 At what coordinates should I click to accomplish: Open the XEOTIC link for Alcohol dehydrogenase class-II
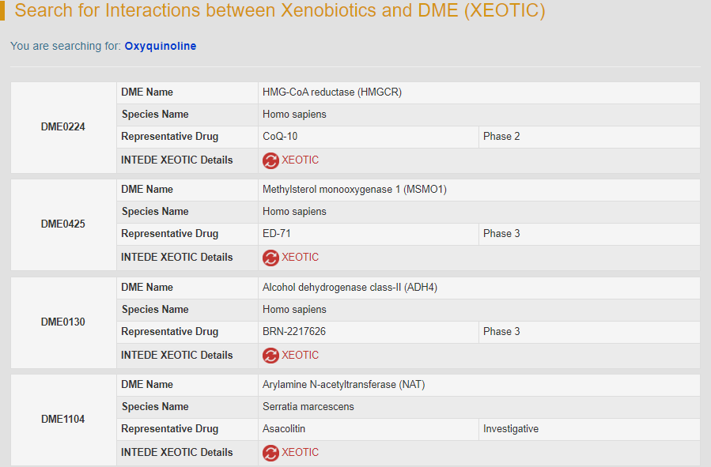click(300, 356)
